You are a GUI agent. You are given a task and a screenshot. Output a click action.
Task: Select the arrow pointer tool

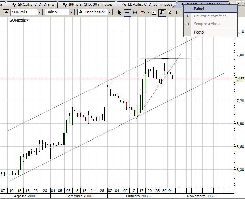119,12
